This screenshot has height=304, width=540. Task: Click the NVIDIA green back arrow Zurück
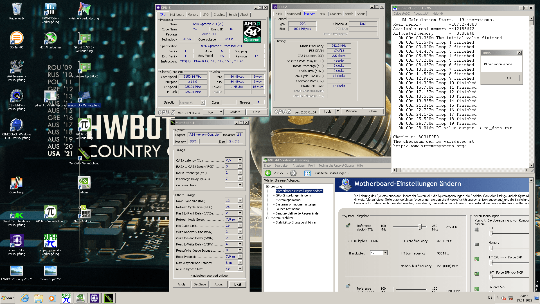[268, 173]
